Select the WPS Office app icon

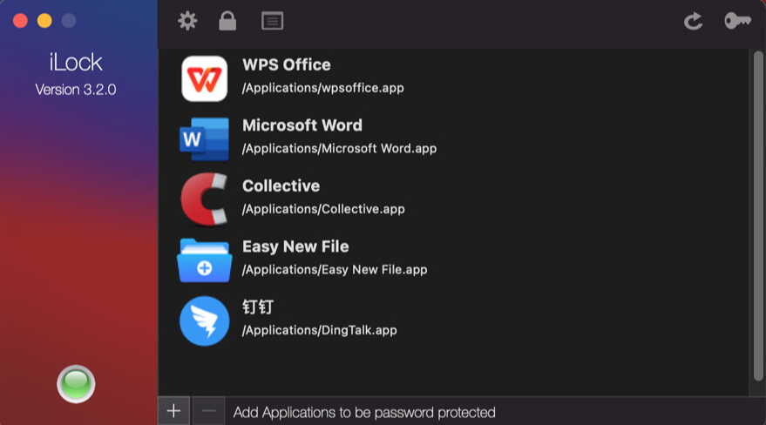pos(204,78)
